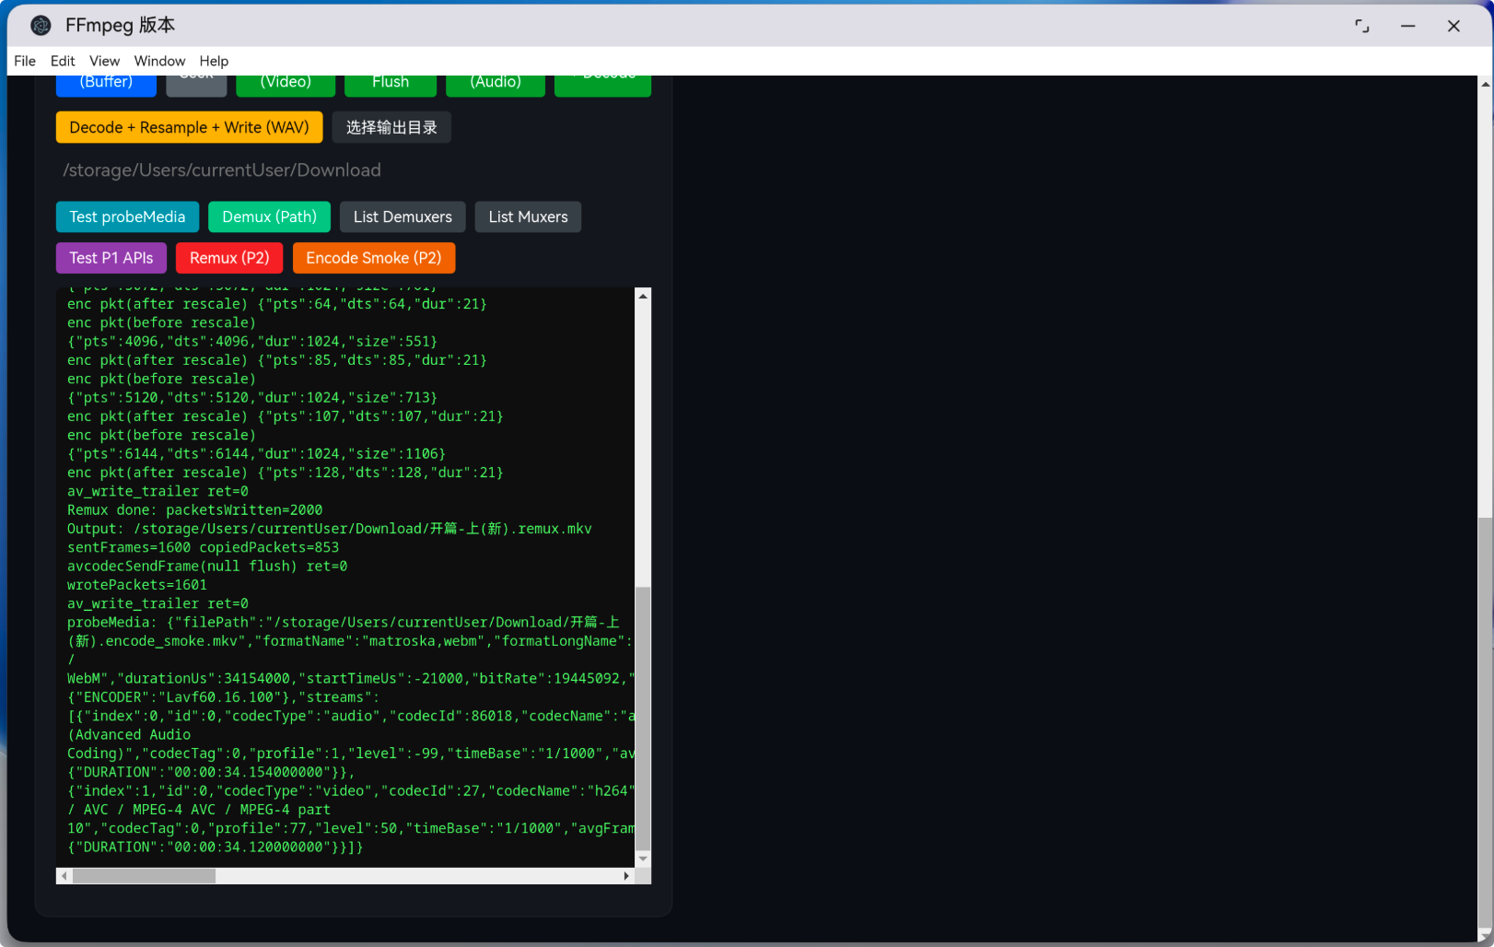Viewport: 1494px width, 947px height.
Task: Open the View menu
Action: coord(104,61)
